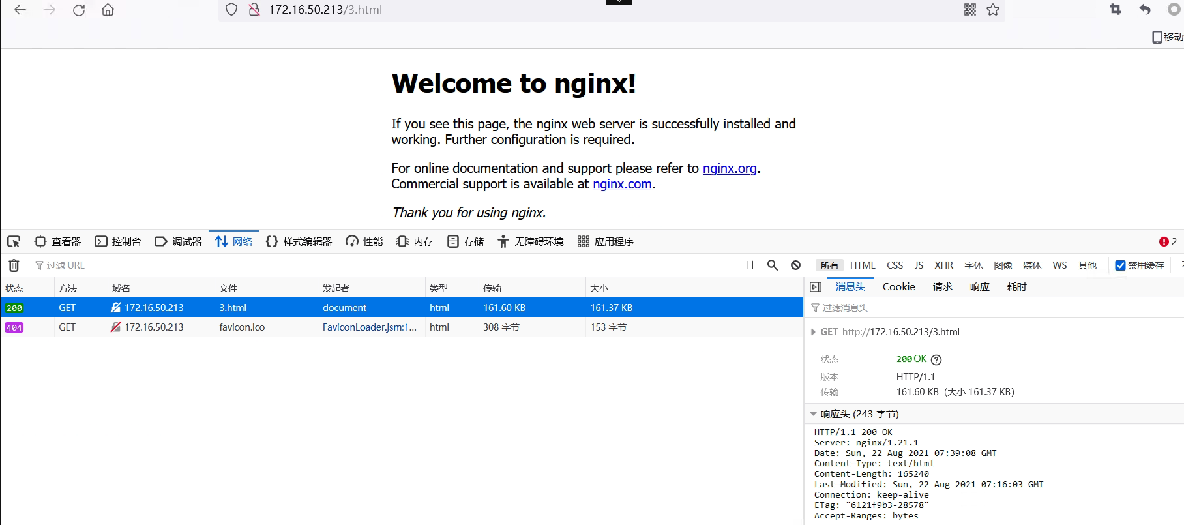Filter requests by 图像 images
This screenshot has width=1184, height=525.
(1003, 265)
